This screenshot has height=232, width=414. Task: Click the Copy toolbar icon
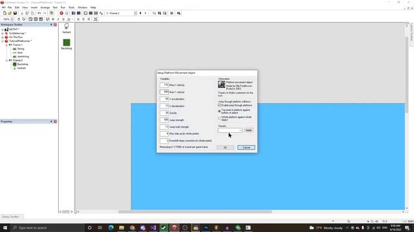tap(27, 13)
